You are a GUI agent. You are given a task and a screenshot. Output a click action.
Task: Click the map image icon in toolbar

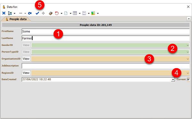tap(93, 13)
